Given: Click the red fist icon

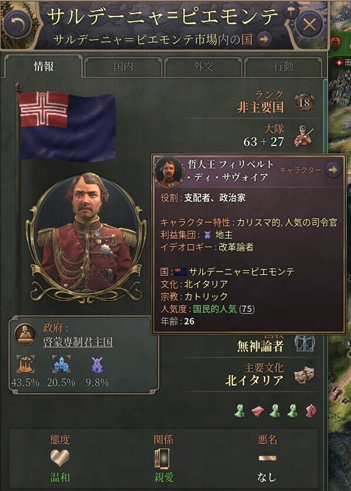Looking at the screenshot, I should 310,411.
